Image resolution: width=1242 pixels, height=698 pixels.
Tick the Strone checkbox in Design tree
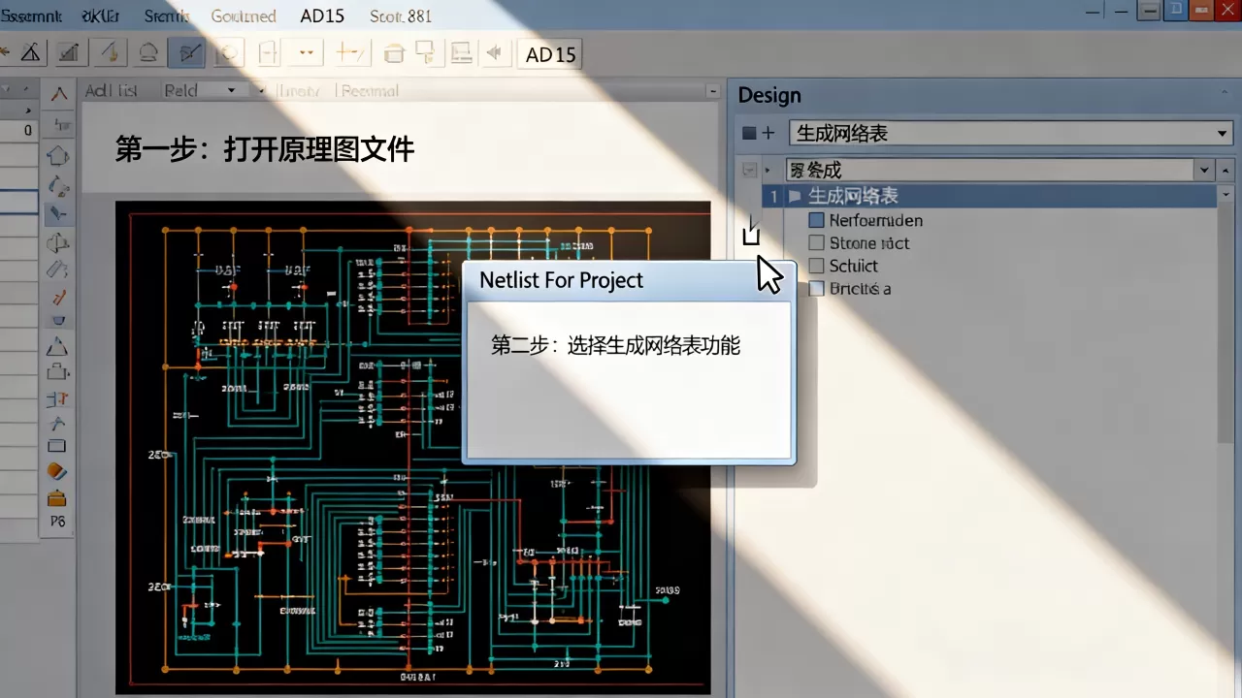[x=816, y=243]
